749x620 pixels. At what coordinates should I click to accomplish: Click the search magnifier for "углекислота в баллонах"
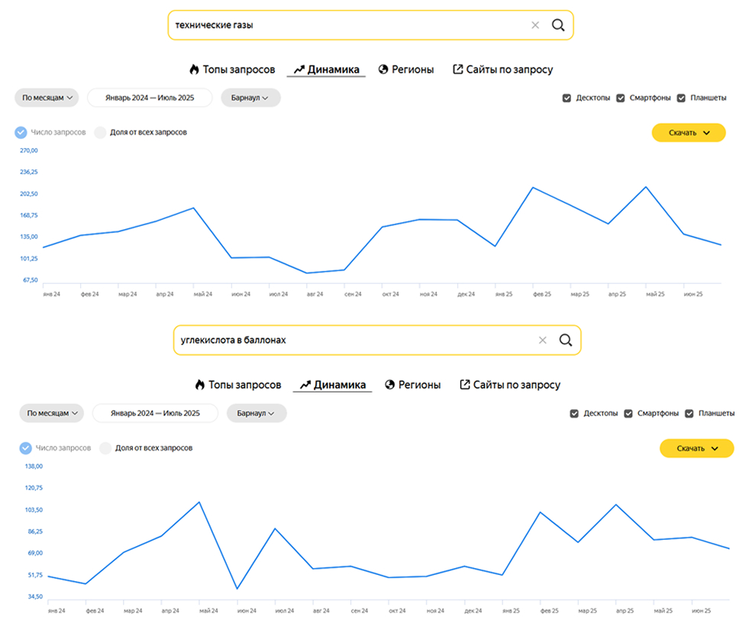click(x=566, y=341)
